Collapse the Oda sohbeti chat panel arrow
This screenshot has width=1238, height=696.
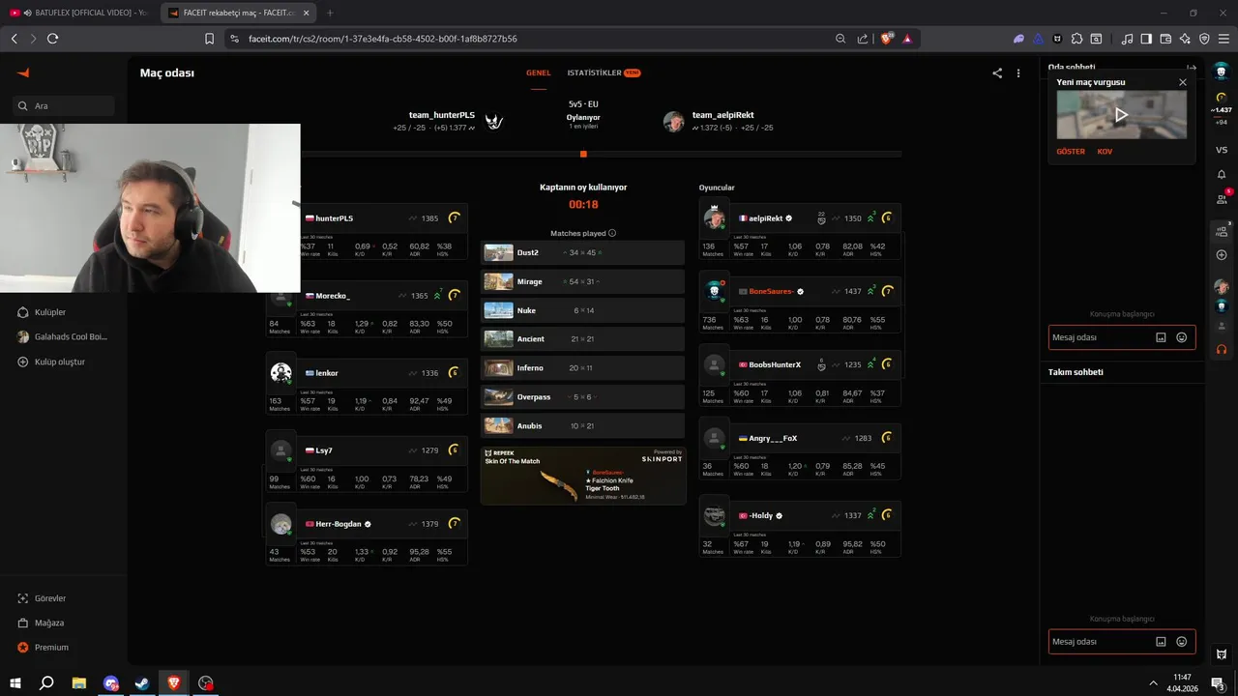coord(1192,68)
